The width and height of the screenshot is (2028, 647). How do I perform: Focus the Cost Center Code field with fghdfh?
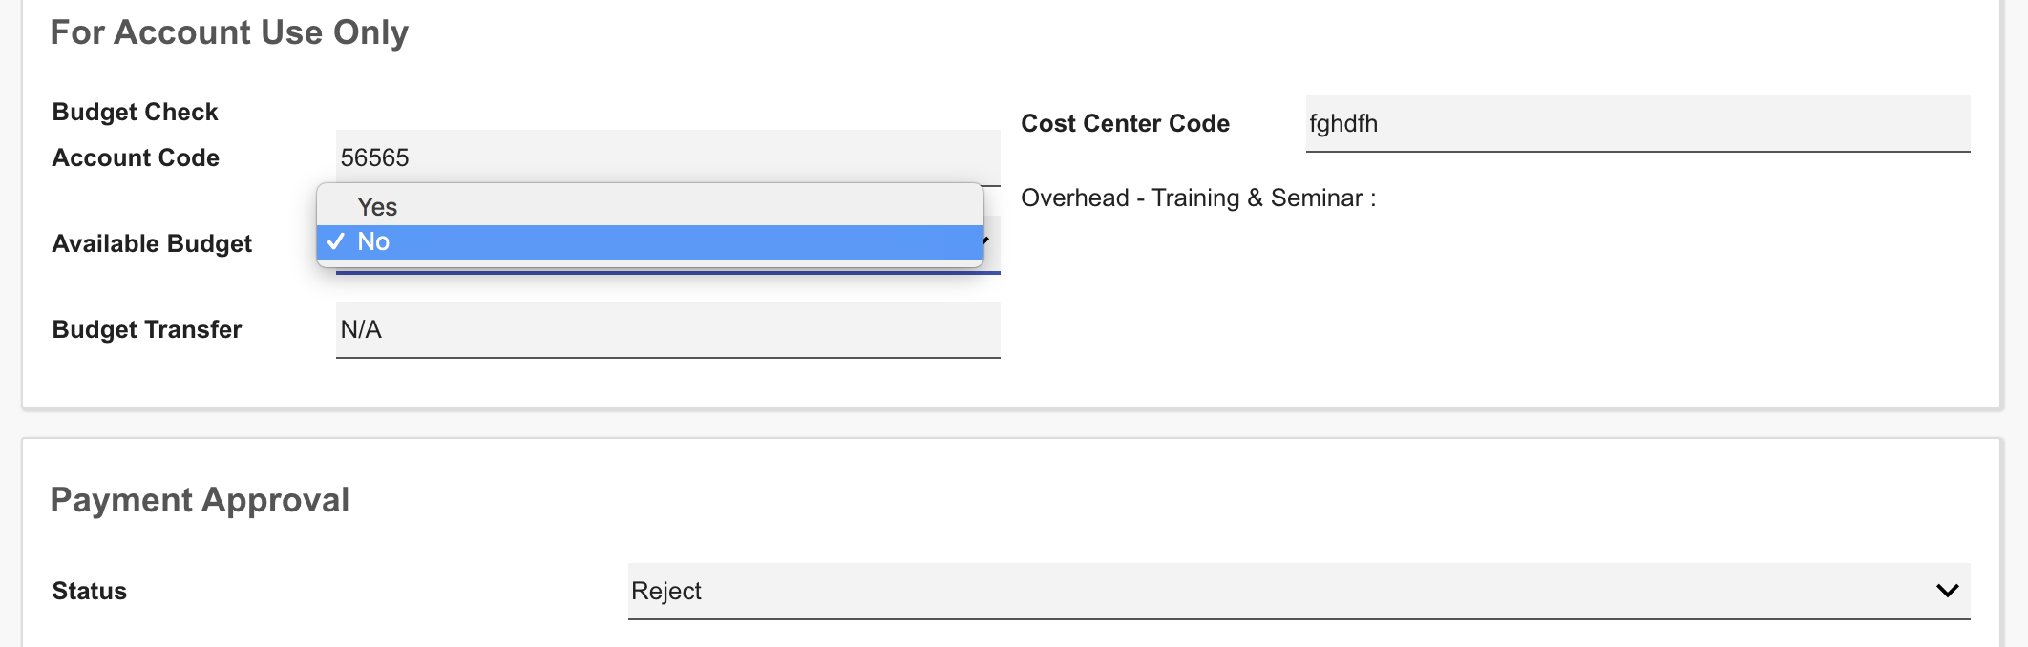click(1637, 123)
